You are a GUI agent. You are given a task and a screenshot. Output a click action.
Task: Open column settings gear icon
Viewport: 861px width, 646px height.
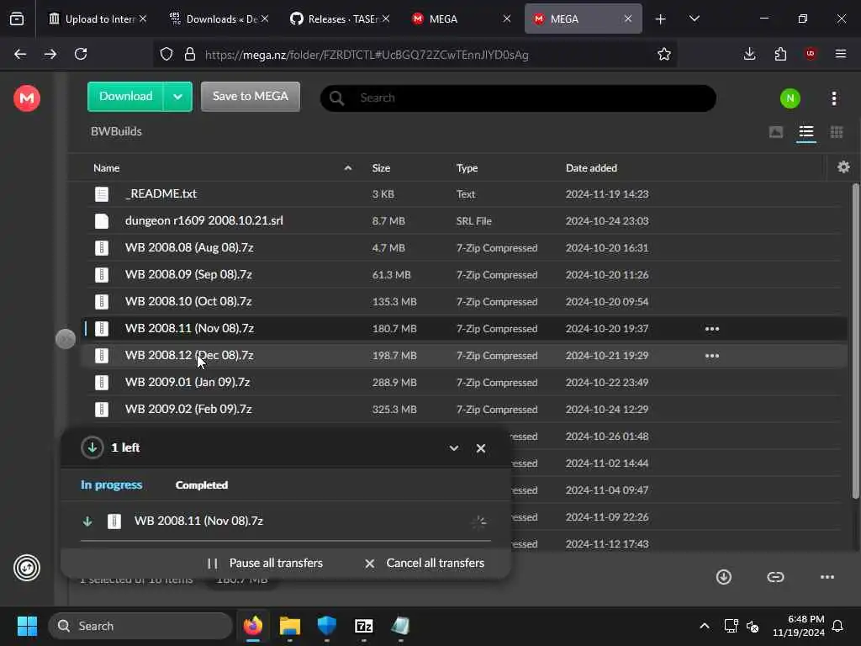(x=843, y=167)
